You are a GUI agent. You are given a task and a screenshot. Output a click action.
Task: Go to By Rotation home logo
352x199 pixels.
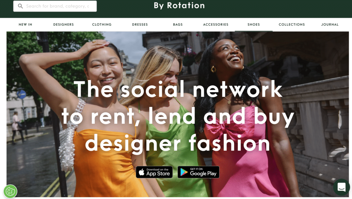(179, 5)
